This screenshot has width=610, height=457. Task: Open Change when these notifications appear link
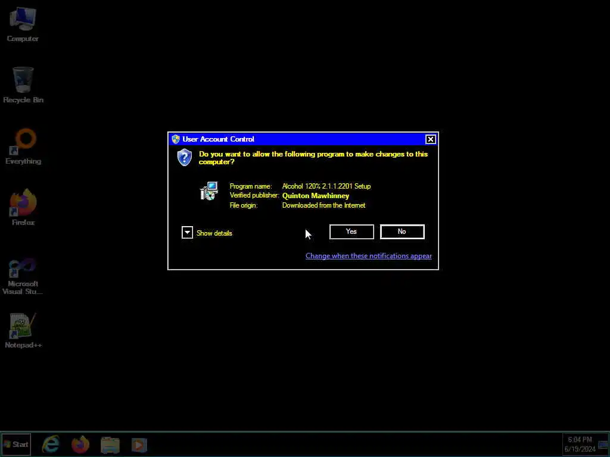tap(368, 256)
